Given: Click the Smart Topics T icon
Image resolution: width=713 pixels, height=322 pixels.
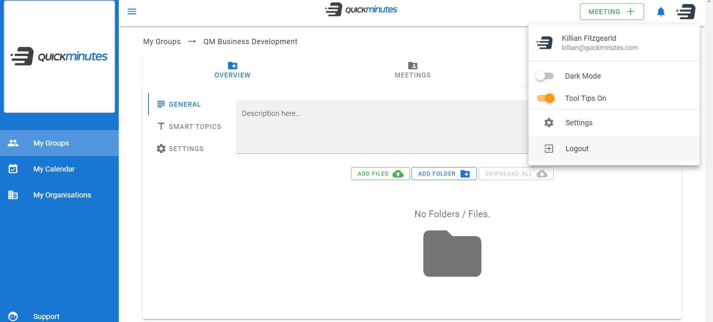Looking at the screenshot, I should click(161, 126).
